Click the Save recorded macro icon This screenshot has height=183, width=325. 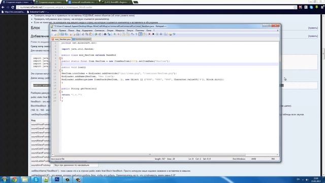165,34
